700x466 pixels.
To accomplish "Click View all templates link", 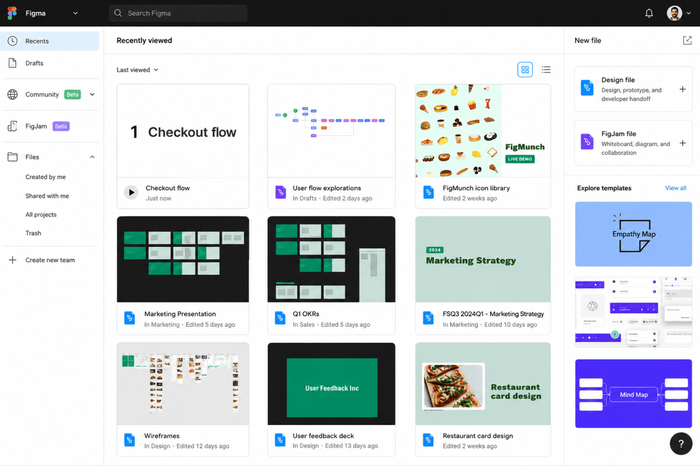I will pyautogui.click(x=675, y=188).
